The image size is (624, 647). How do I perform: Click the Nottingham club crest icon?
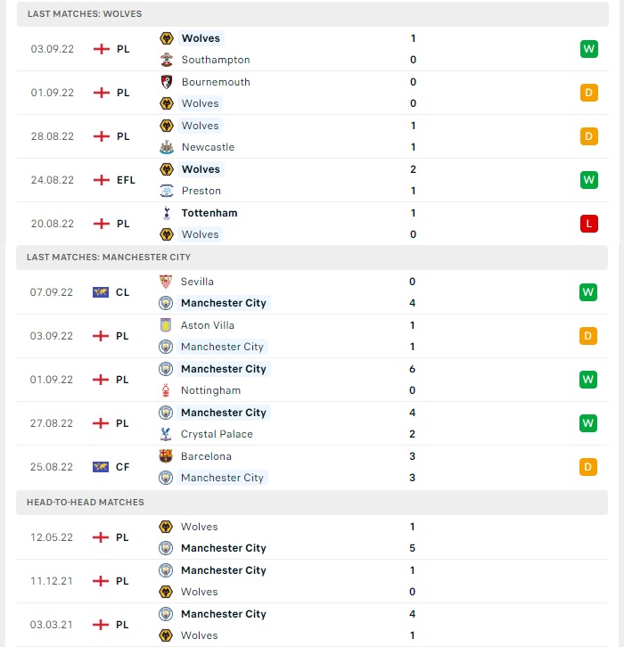coord(166,390)
